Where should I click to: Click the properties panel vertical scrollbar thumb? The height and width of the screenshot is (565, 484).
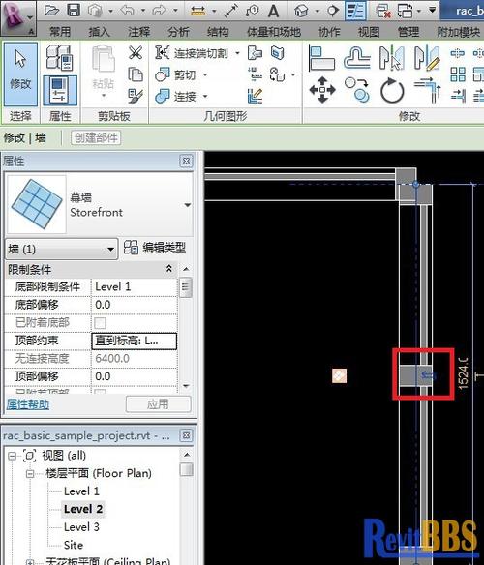(x=186, y=286)
